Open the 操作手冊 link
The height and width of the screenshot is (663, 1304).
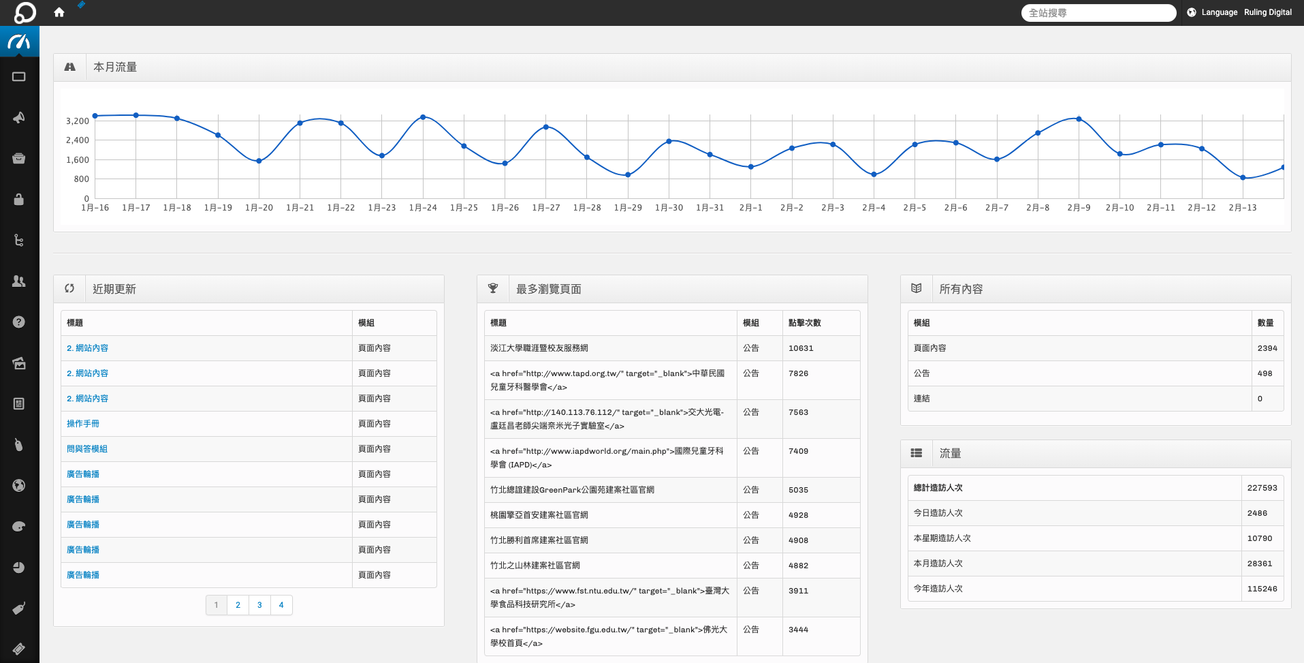tap(83, 424)
